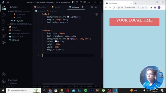
Task: Open the Source Control view
Action: pos(4,22)
